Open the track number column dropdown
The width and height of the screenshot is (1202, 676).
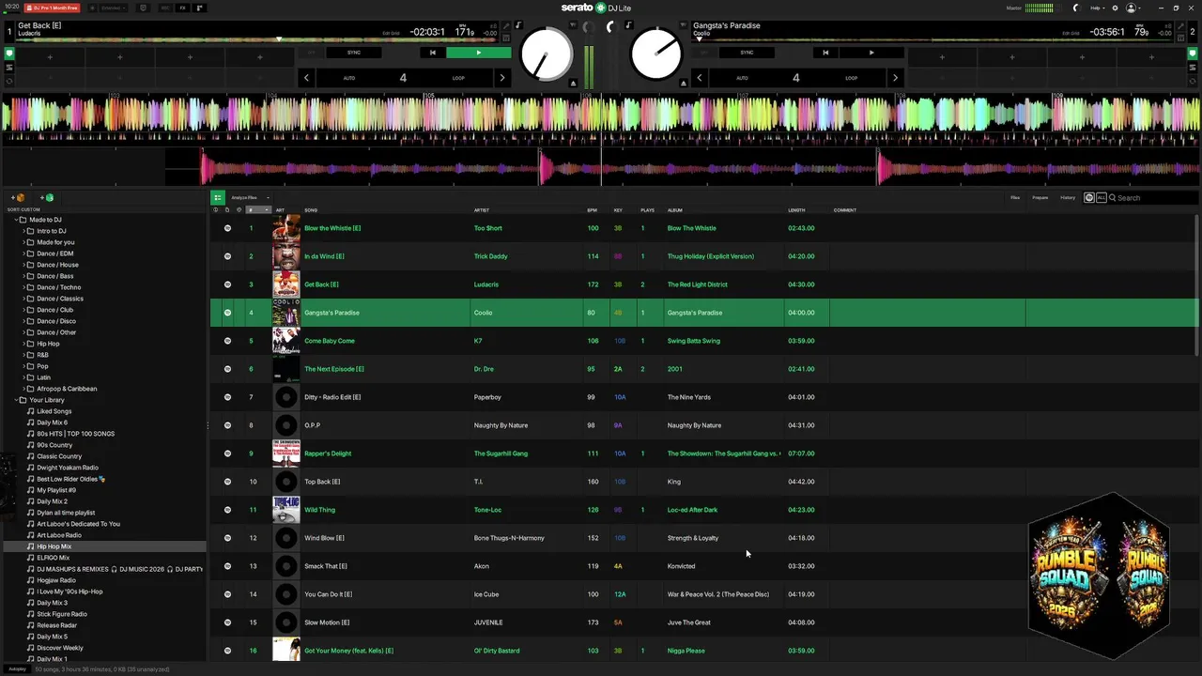pos(267,210)
